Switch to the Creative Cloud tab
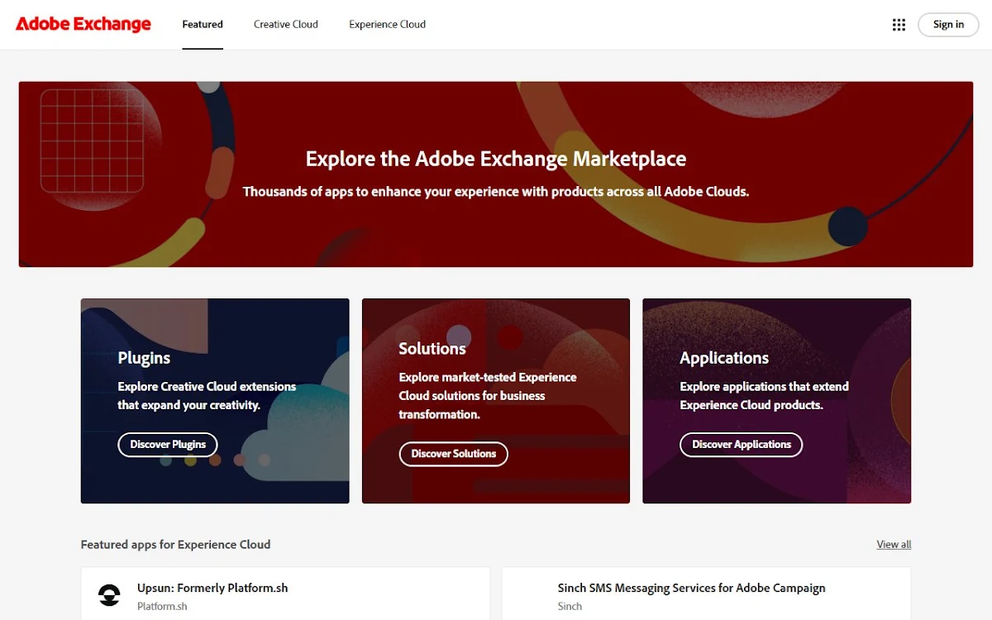 [x=286, y=25]
